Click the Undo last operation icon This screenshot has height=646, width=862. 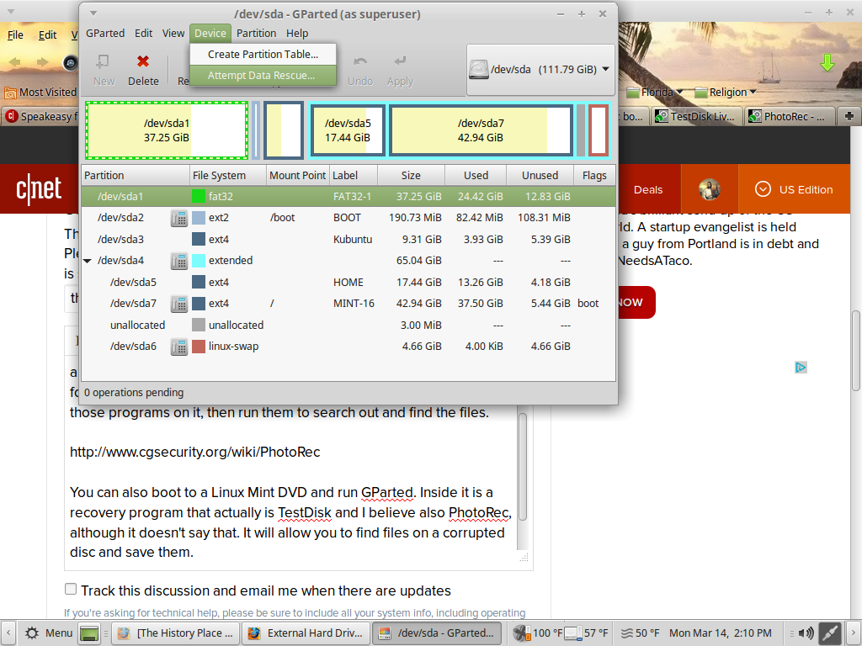359,69
